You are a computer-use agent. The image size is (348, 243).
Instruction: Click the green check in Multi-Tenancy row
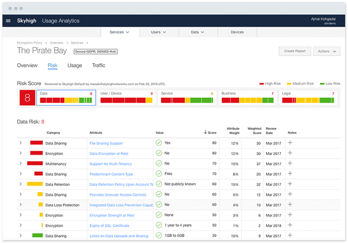coord(159,163)
